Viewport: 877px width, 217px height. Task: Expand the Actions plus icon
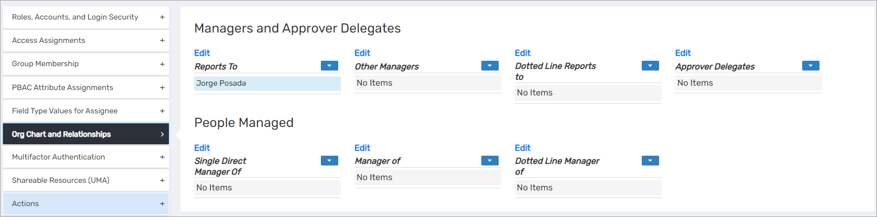click(162, 204)
